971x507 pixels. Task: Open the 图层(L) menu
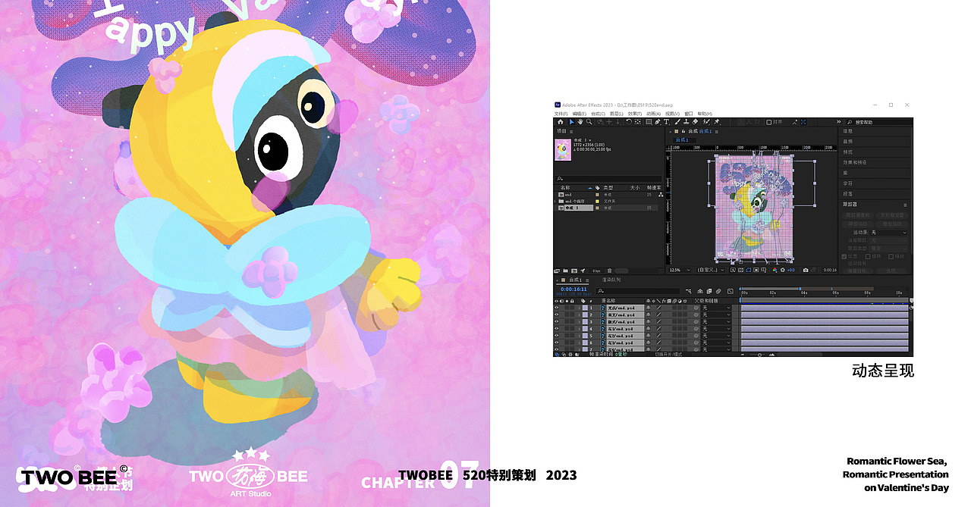(617, 114)
